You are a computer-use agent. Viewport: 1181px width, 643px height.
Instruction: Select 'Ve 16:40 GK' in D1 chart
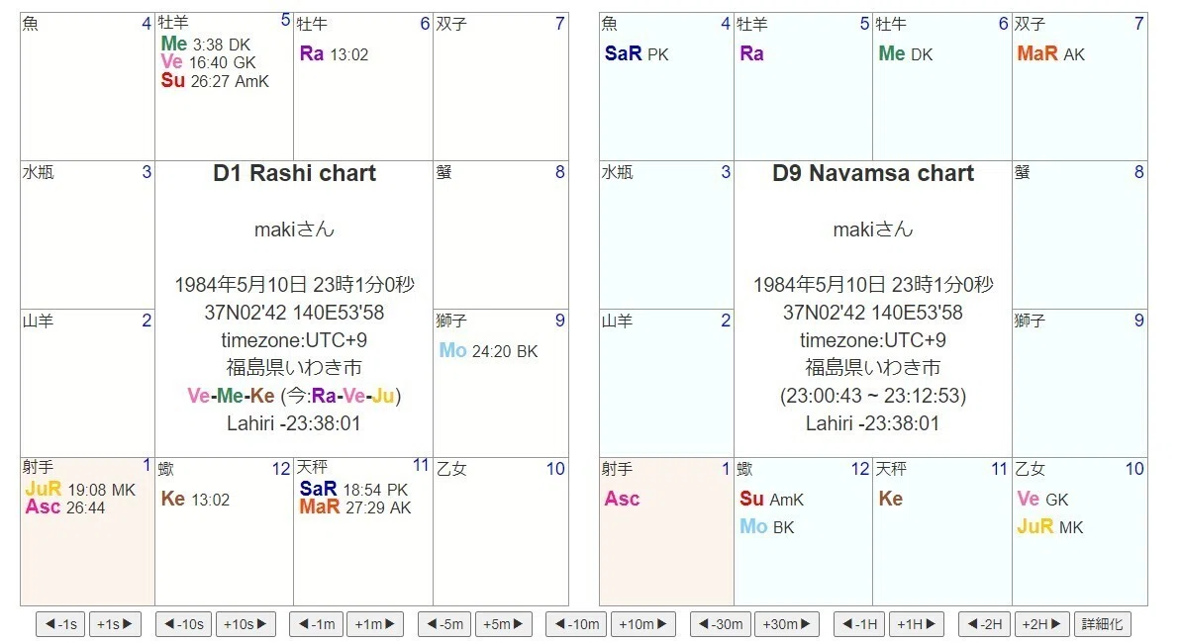click(x=209, y=61)
